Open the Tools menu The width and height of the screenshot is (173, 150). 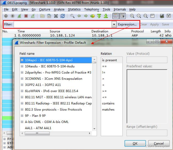pos(106,10)
